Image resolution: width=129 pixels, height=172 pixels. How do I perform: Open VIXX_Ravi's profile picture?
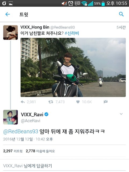coord(10,117)
